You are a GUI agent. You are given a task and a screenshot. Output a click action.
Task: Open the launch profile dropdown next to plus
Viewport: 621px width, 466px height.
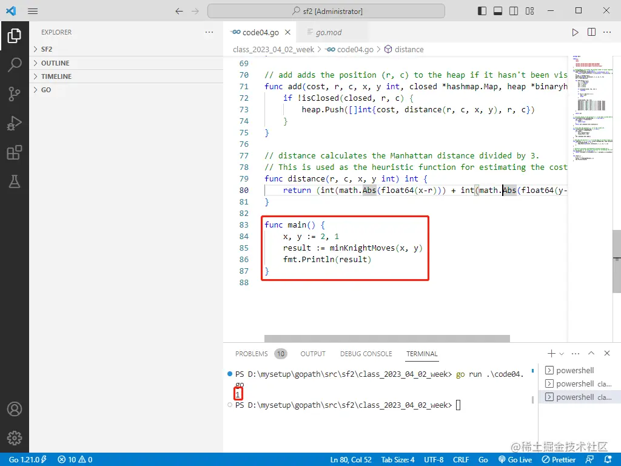pos(562,354)
